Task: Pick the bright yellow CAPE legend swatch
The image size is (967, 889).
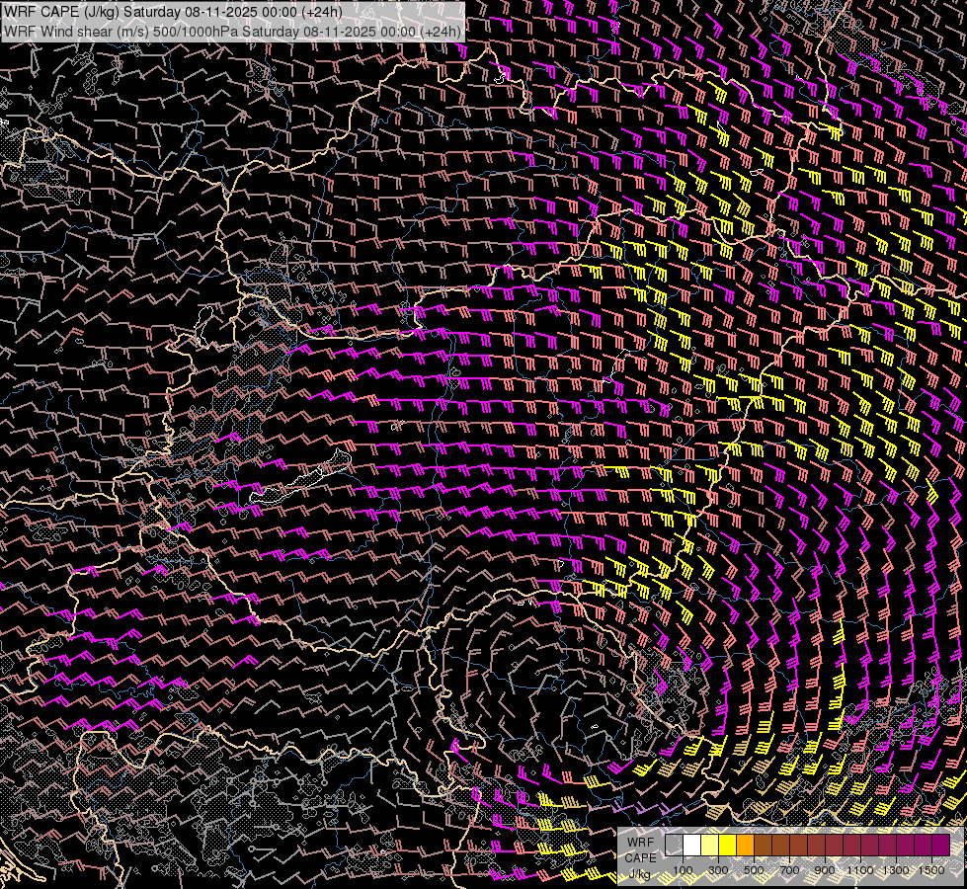Action: tap(727, 846)
